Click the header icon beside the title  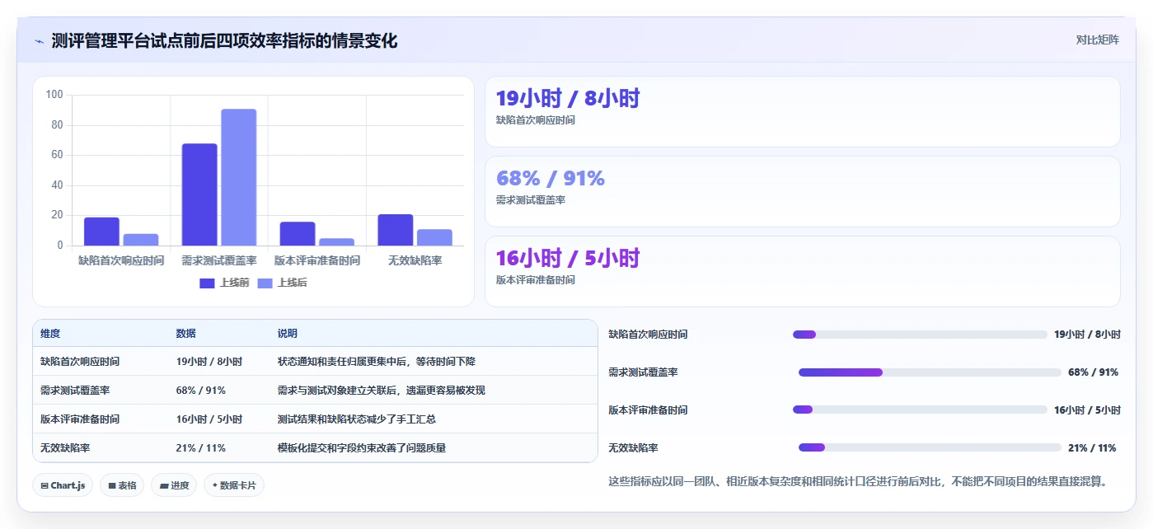(39, 41)
